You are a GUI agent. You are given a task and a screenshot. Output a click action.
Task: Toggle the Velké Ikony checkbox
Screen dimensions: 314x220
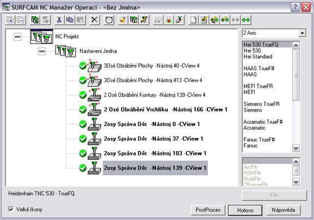tap(11, 209)
